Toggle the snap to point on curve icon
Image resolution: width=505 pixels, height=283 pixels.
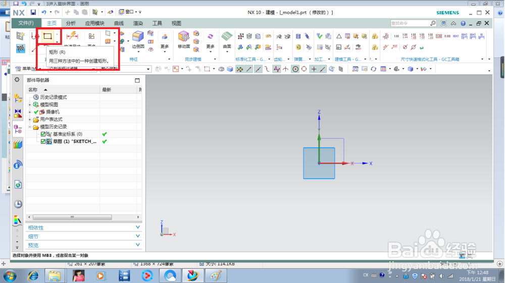(322, 69)
